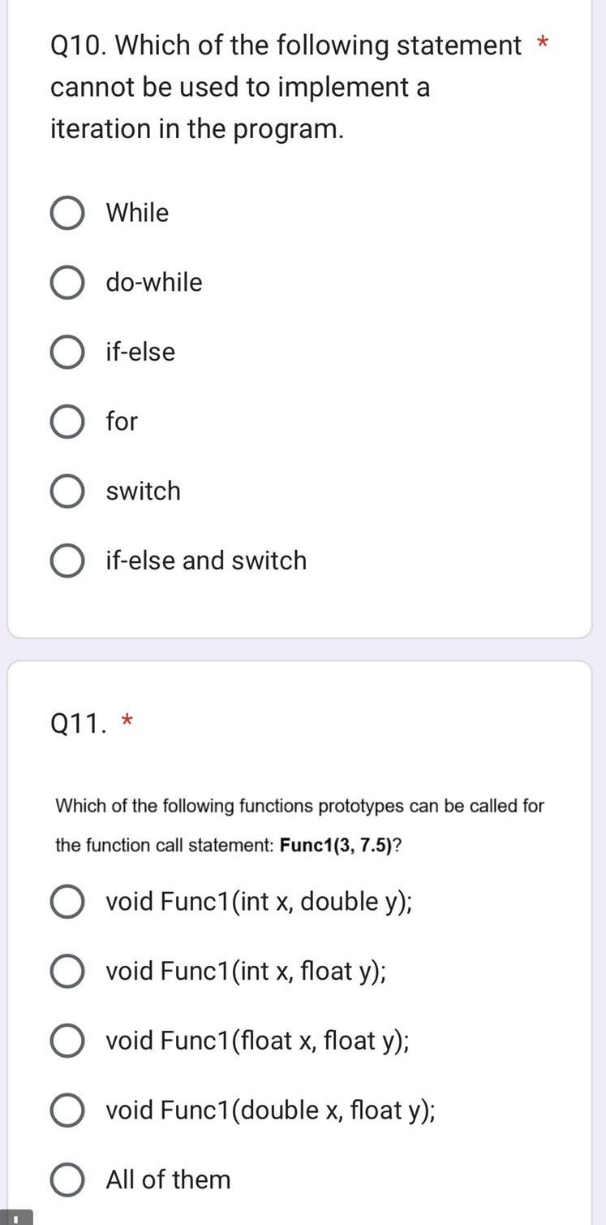Select the "While" option for Q10
This screenshot has width=606, height=1225.
(x=67, y=213)
